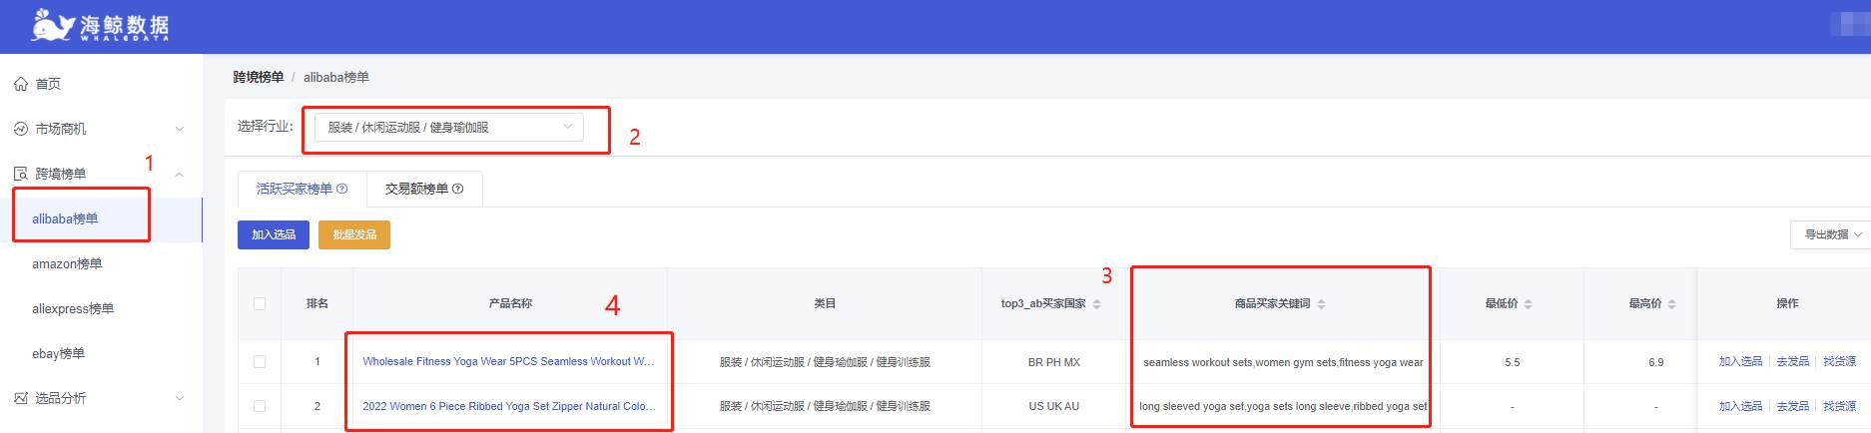Click the 跨境榜单 search-list icon
1871x433 pixels.
coord(21,174)
